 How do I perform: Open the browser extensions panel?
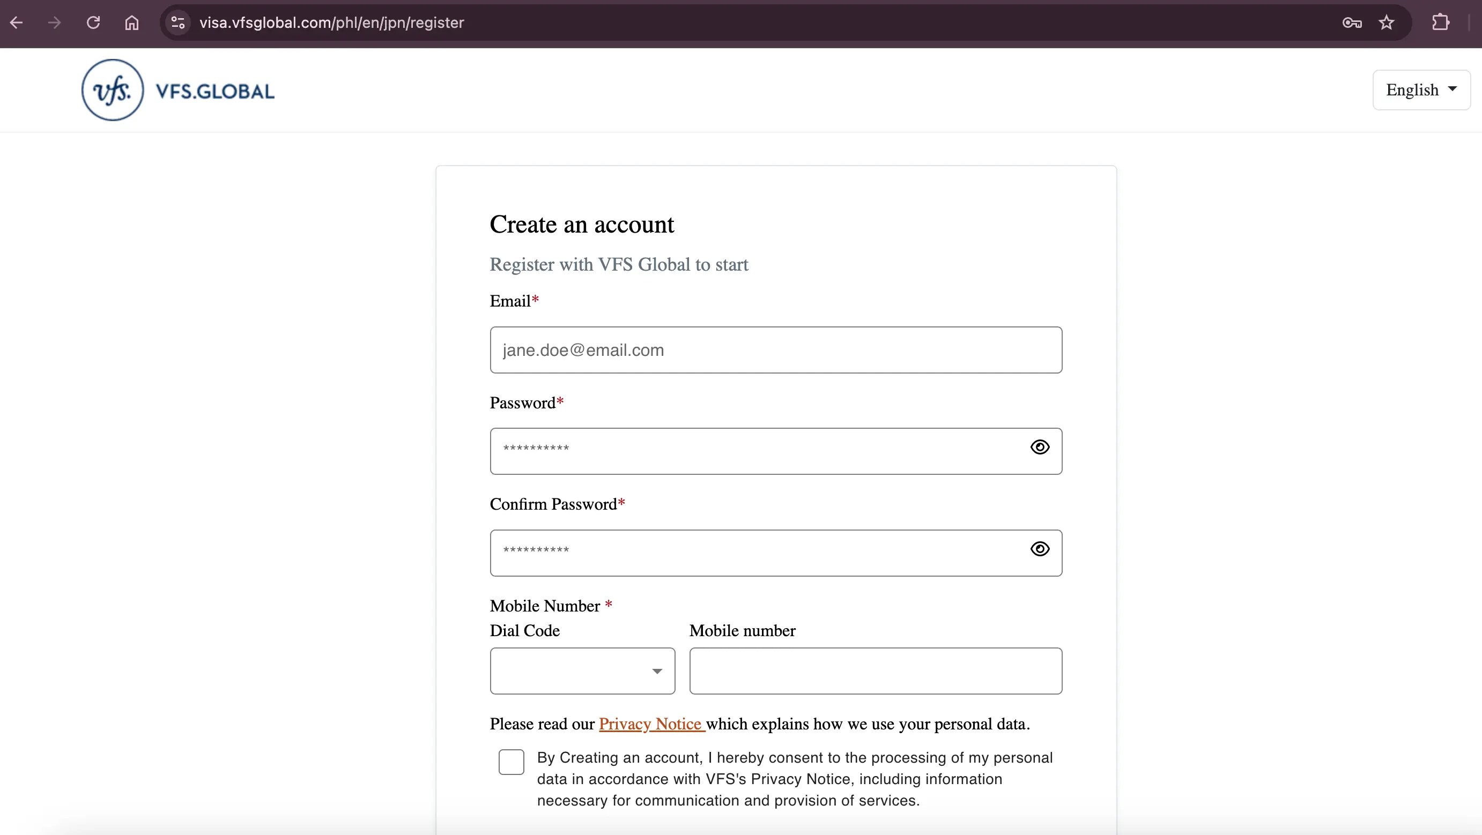click(x=1440, y=23)
